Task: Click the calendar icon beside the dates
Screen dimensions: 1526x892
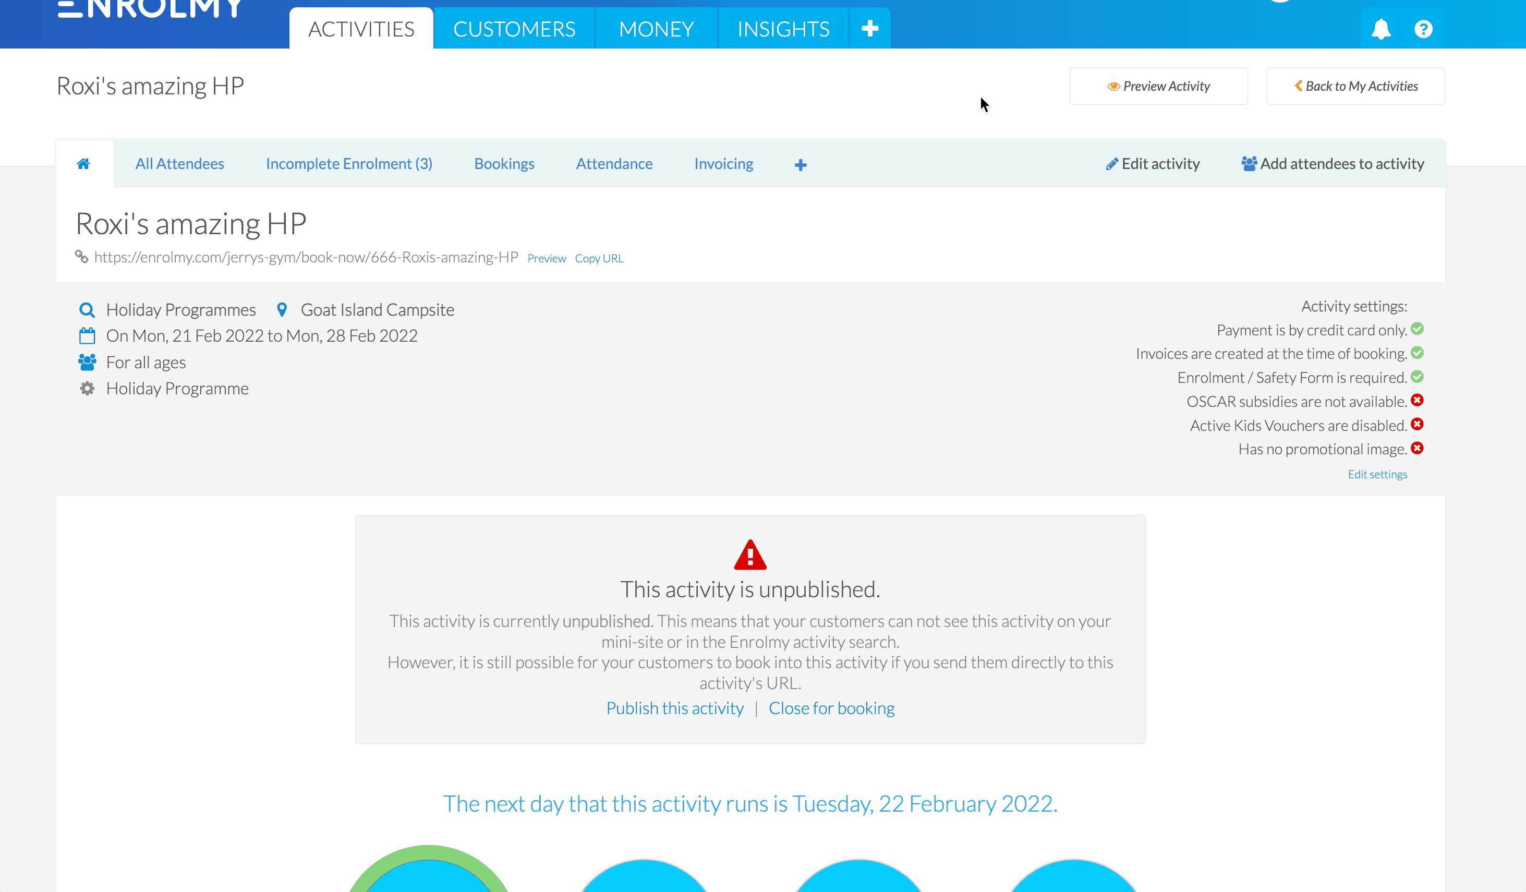Action: click(x=87, y=335)
